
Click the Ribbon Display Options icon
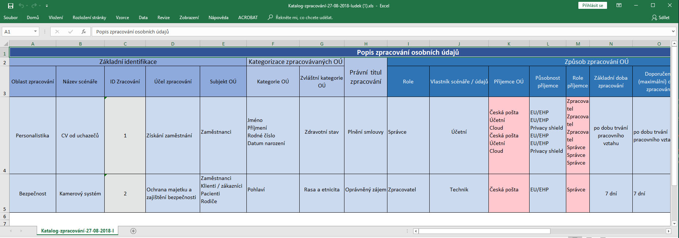coord(619,6)
